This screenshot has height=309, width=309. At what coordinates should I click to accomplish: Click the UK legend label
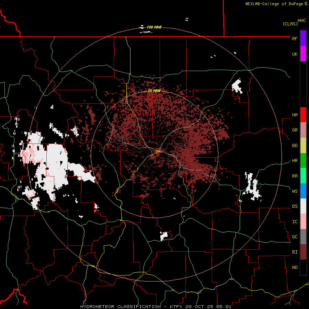pos(295,54)
